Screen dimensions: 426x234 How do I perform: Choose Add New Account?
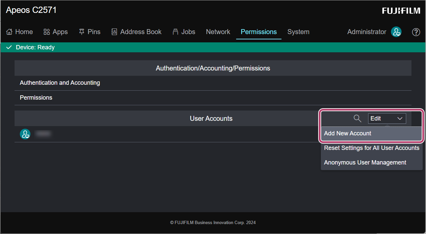pos(371,133)
